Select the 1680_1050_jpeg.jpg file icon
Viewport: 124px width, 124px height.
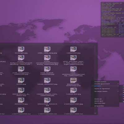point(47,49)
